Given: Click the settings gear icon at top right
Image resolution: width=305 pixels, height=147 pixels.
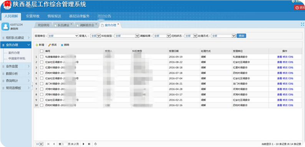Looking at the screenshot, I should tap(293, 2).
